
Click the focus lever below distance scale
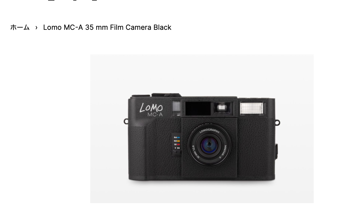tap(177, 152)
